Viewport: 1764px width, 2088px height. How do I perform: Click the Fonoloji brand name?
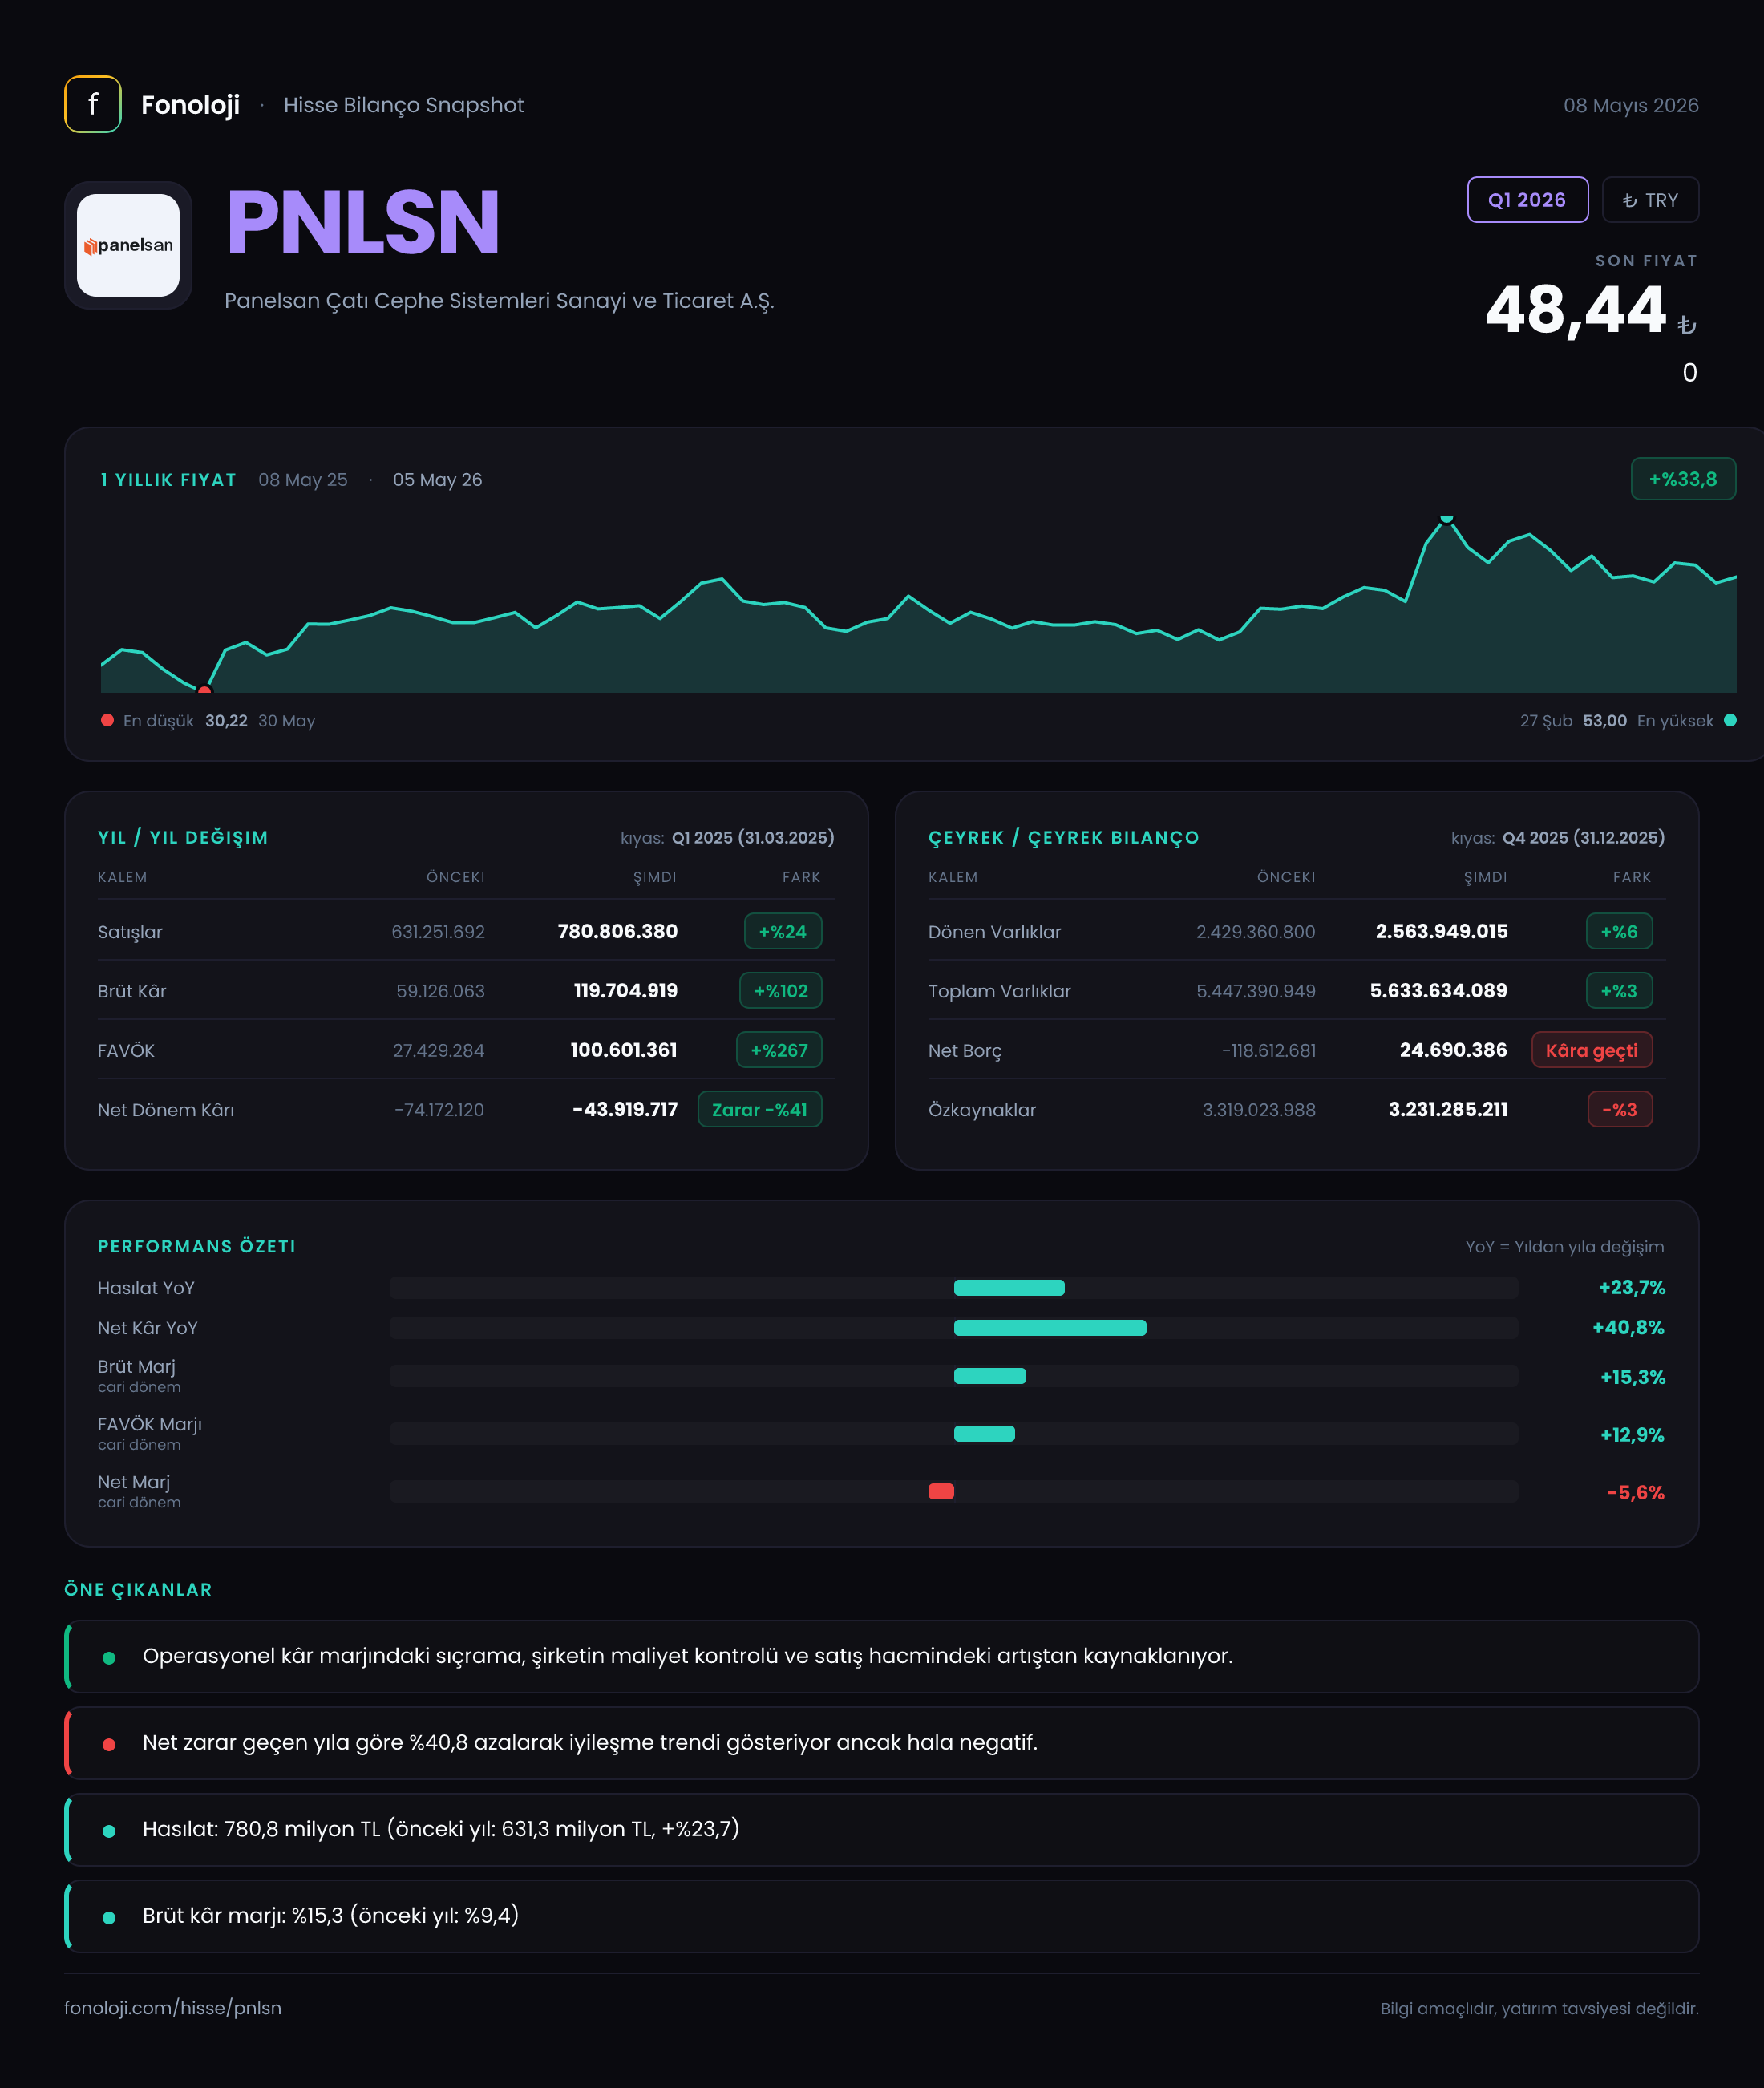pyautogui.click(x=190, y=105)
